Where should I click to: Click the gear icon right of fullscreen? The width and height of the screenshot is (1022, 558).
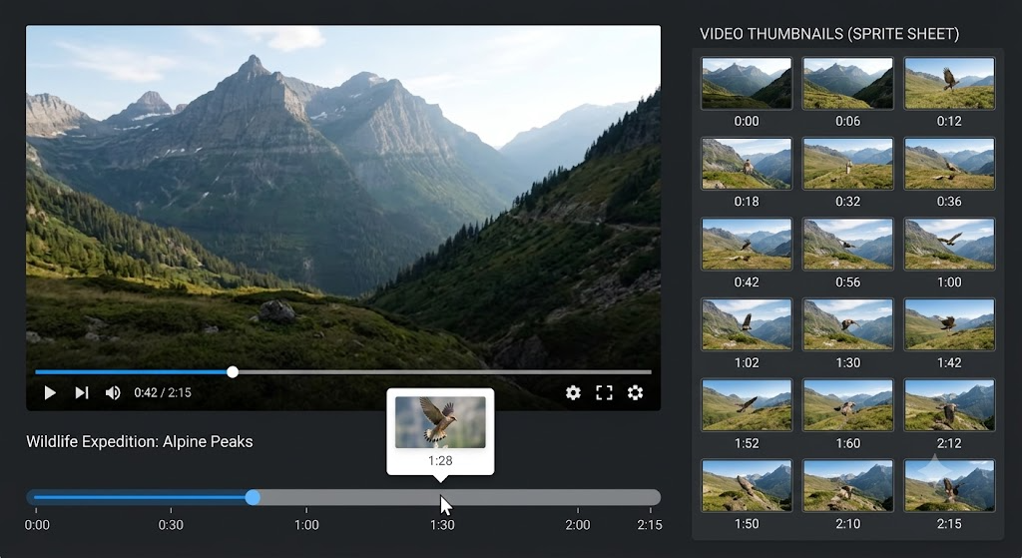[636, 392]
